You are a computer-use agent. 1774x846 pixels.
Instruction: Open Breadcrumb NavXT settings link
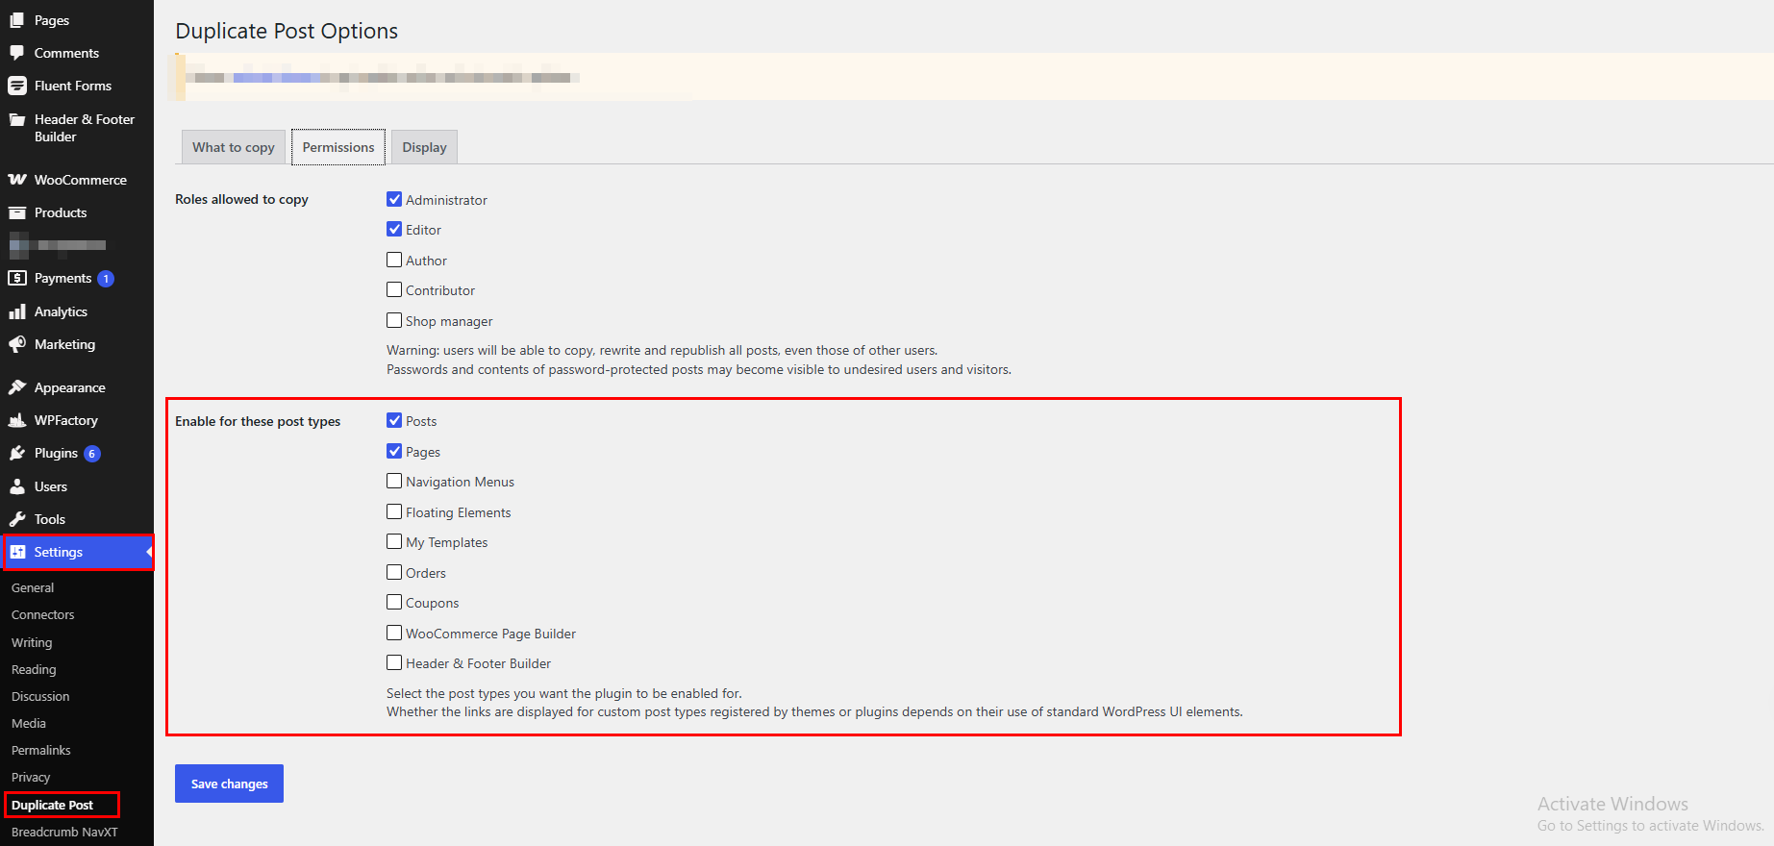[64, 832]
